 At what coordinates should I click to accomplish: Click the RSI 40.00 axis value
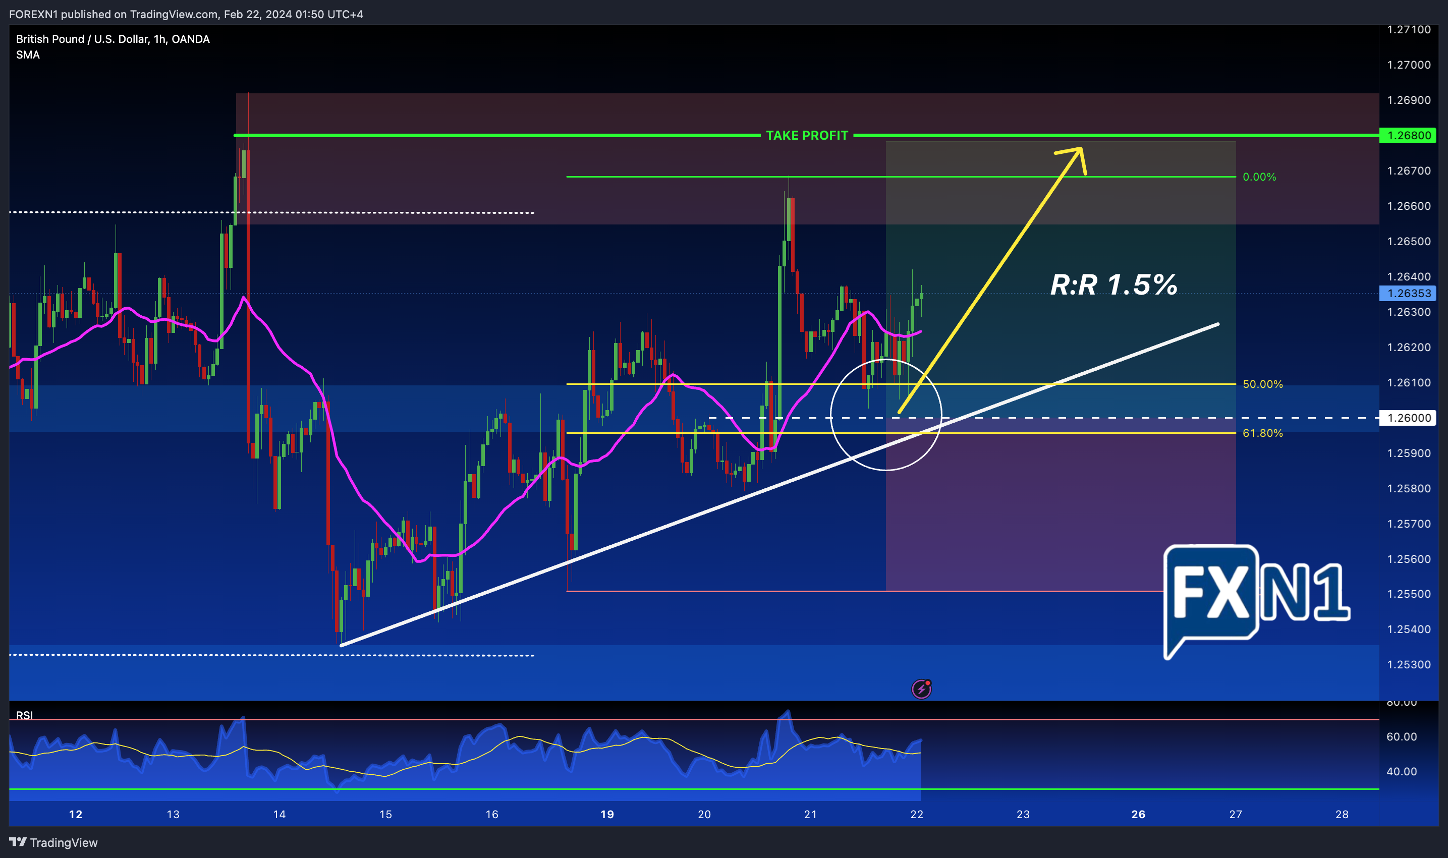[1402, 771]
